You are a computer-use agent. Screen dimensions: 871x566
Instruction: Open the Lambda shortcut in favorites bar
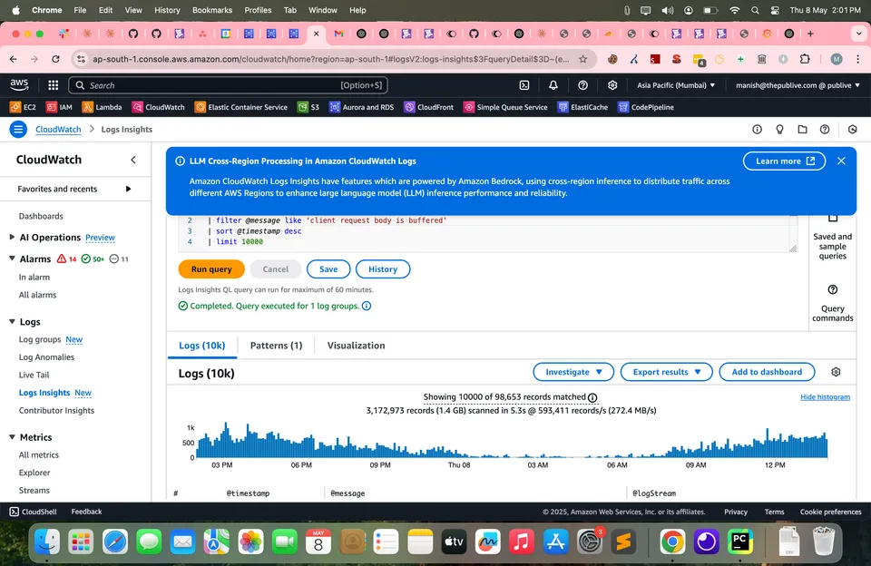[x=102, y=107]
